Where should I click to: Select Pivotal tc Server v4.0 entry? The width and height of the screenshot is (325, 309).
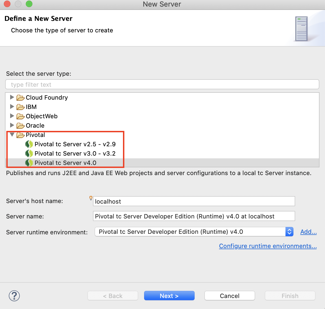[65, 163]
